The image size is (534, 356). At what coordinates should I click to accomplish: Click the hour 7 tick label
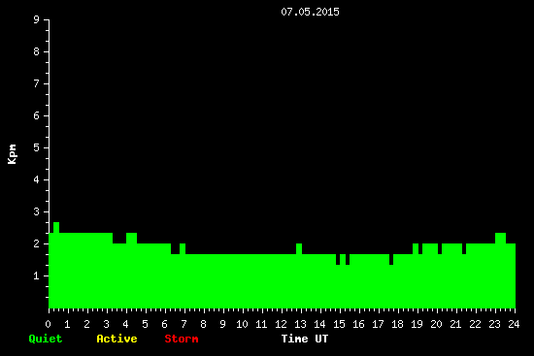184,324
